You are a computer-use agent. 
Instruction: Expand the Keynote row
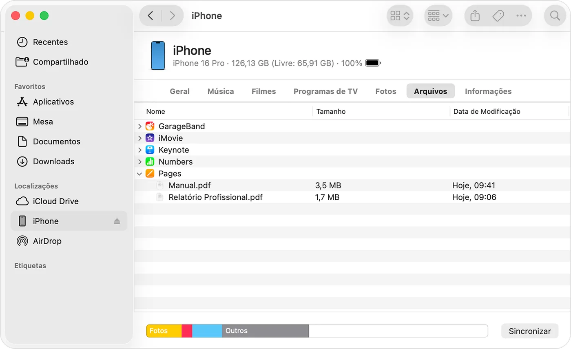tap(139, 150)
